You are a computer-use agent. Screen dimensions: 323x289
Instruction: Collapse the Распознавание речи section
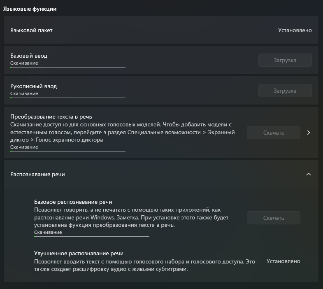coord(308,174)
